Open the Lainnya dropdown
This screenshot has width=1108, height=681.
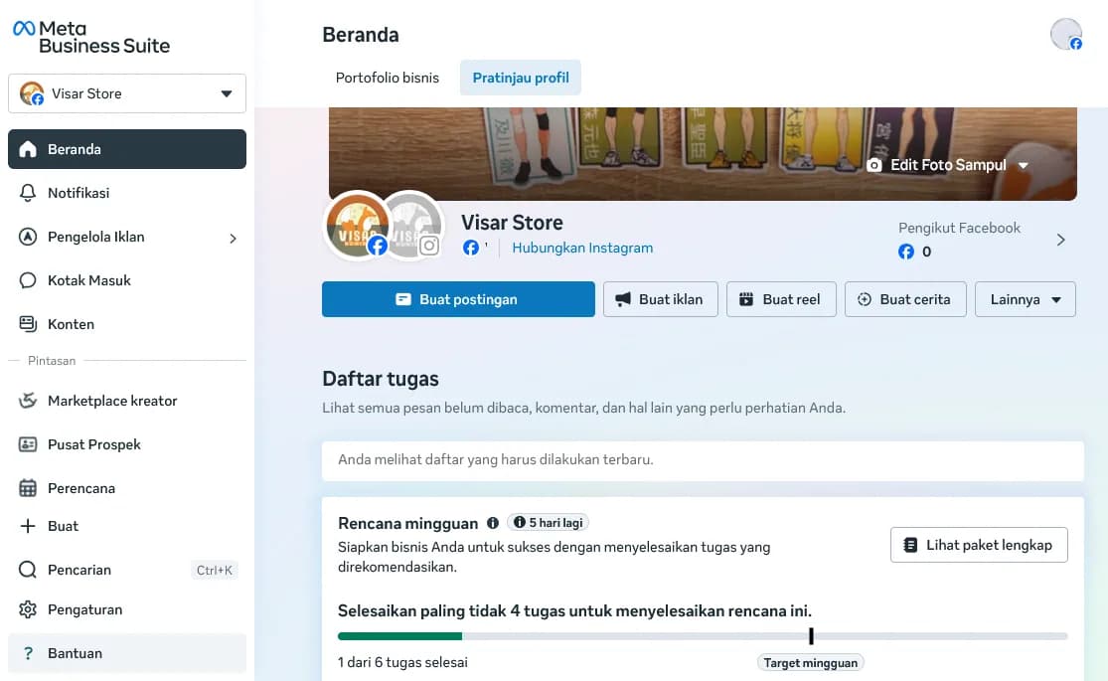click(1026, 299)
